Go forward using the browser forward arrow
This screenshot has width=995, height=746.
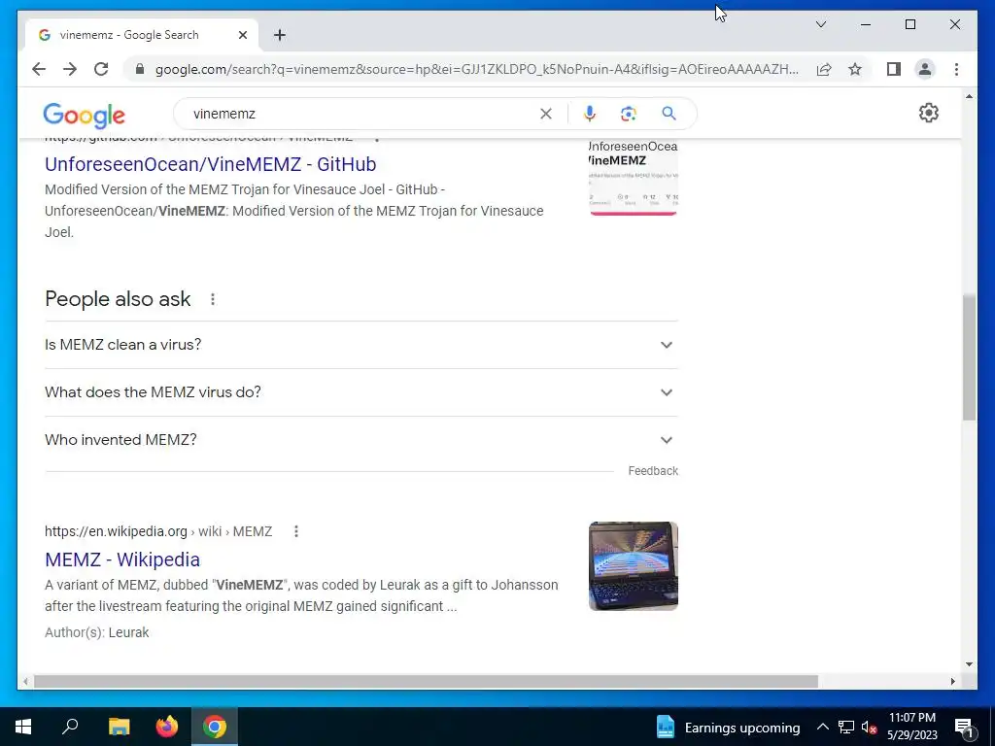point(70,69)
